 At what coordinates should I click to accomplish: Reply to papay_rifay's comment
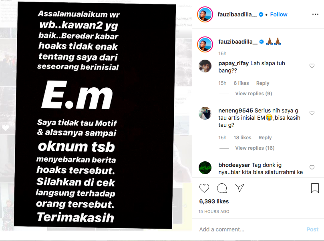[x=263, y=83]
